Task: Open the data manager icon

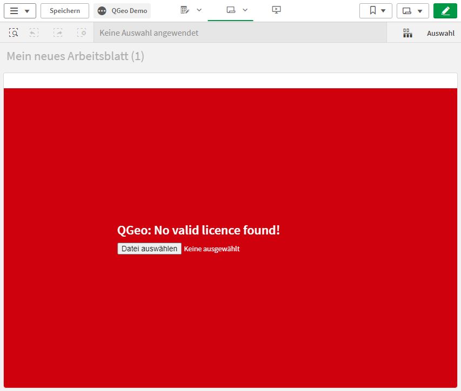Action: 185,10
